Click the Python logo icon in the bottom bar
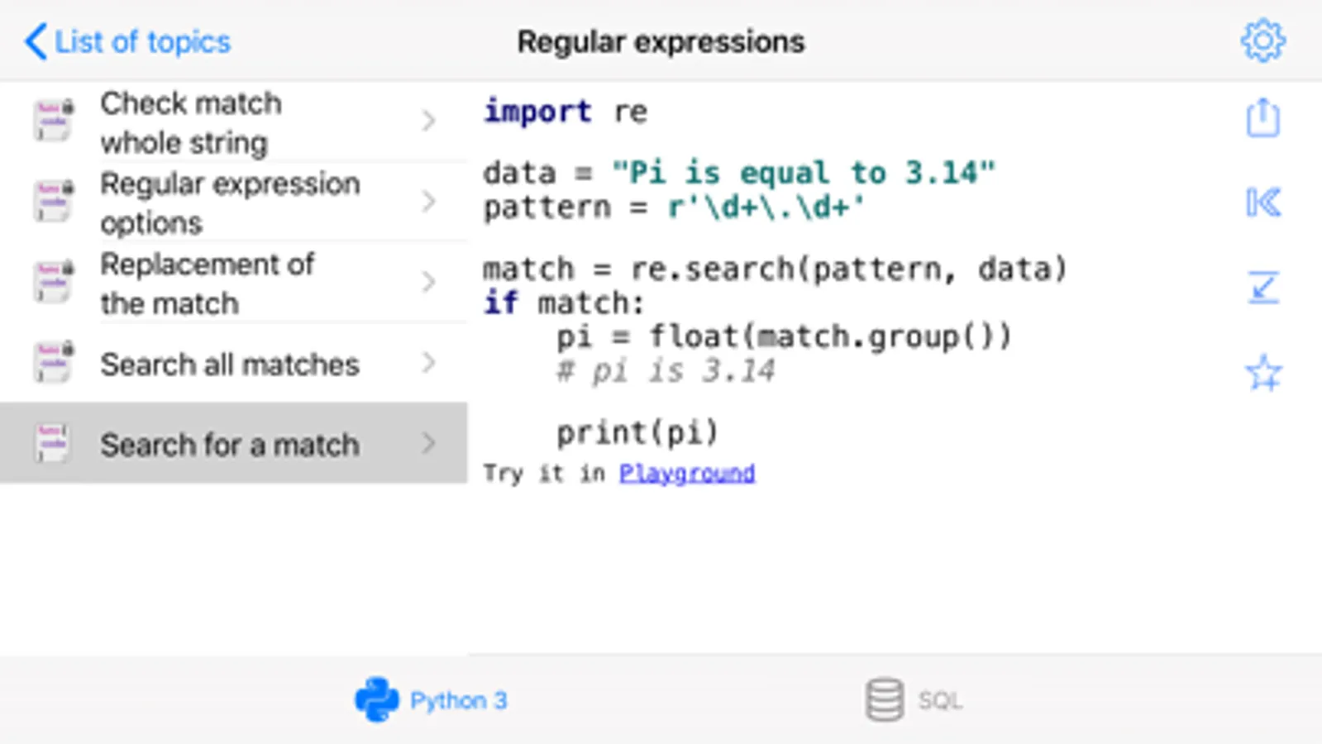Screen dimensions: 1322x744 click(x=377, y=699)
